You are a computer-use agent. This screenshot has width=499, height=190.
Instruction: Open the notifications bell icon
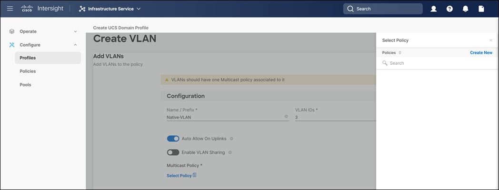pyautogui.click(x=465, y=9)
